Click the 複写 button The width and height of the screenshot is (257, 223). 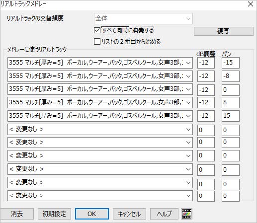224,31
